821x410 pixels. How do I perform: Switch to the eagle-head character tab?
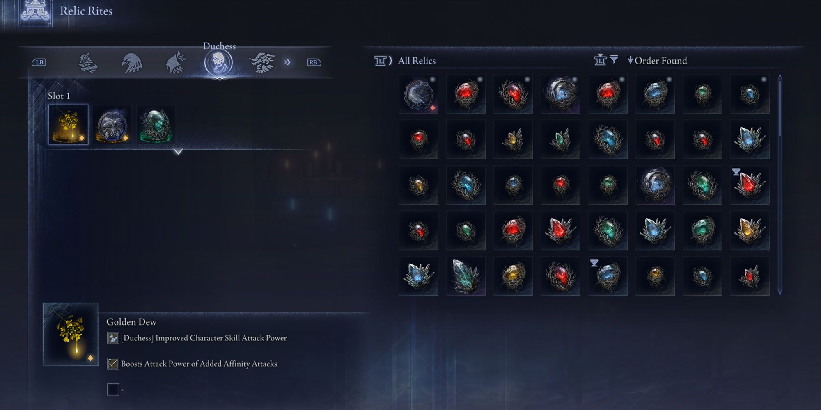[x=132, y=63]
